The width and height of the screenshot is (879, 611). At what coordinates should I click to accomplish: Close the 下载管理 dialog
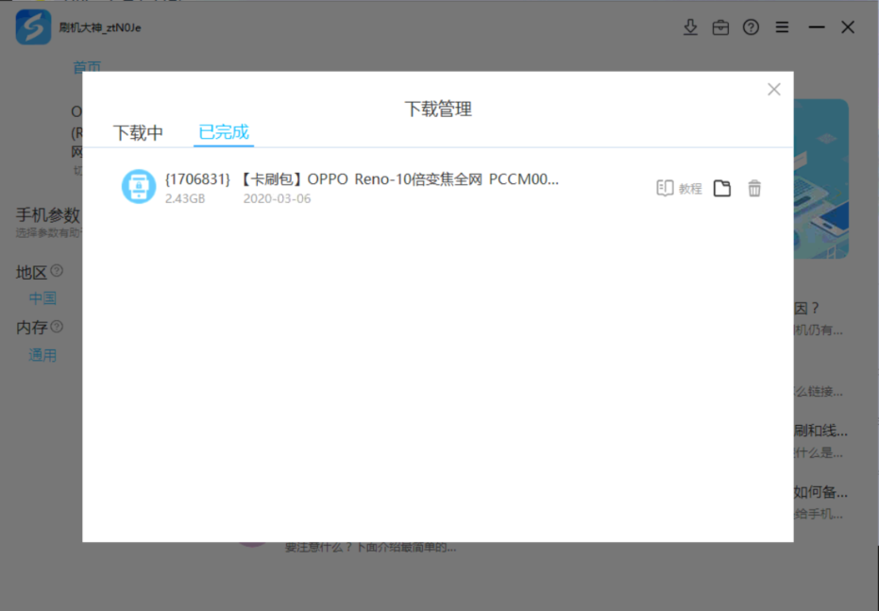[x=773, y=89]
